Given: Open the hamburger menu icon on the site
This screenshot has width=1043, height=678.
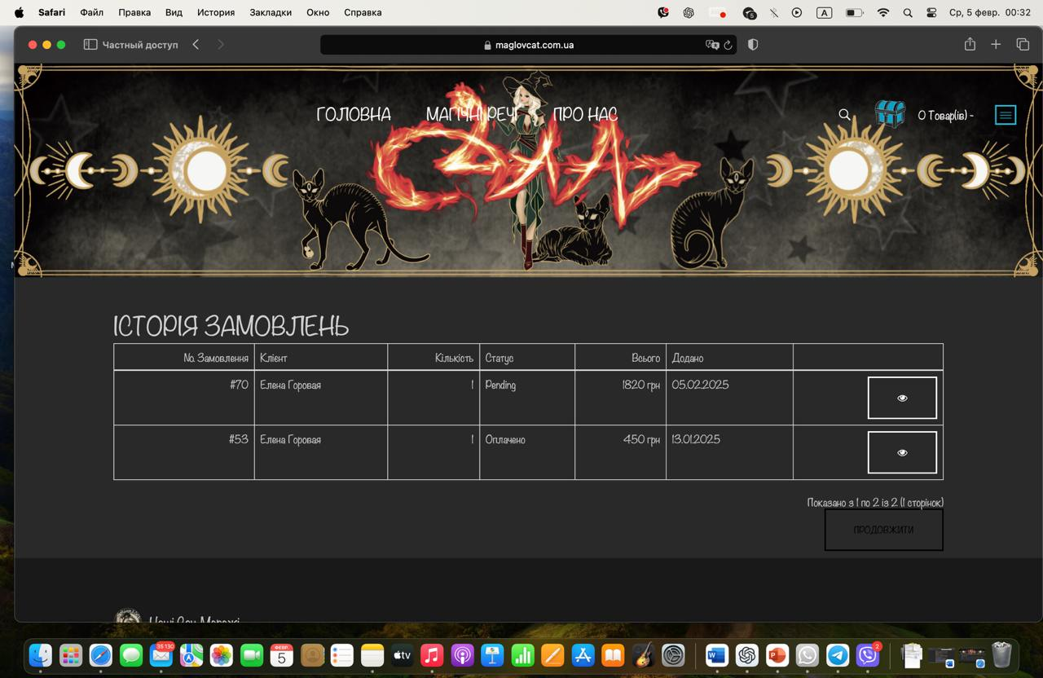Looking at the screenshot, I should (1006, 115).
